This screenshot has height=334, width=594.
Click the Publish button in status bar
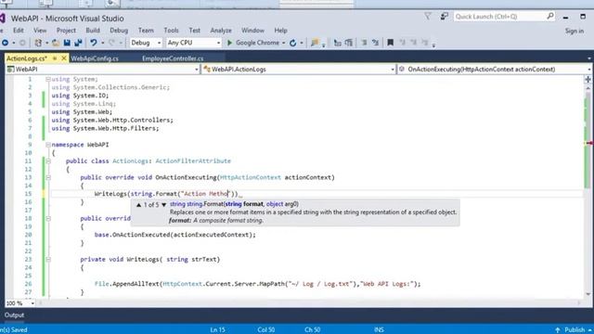[575, 330]
